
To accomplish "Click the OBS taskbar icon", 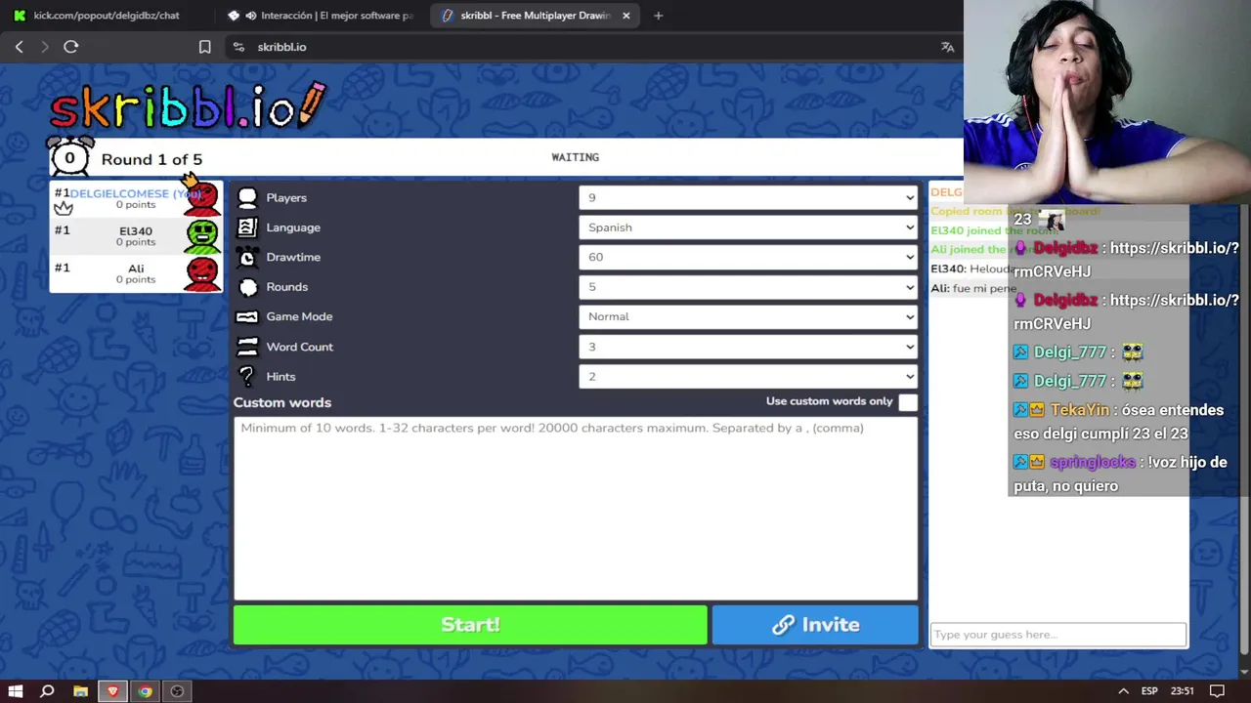I will click(177, 691).
